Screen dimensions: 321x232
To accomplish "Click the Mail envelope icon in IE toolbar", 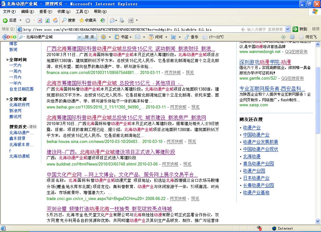I will coord(112,20).
